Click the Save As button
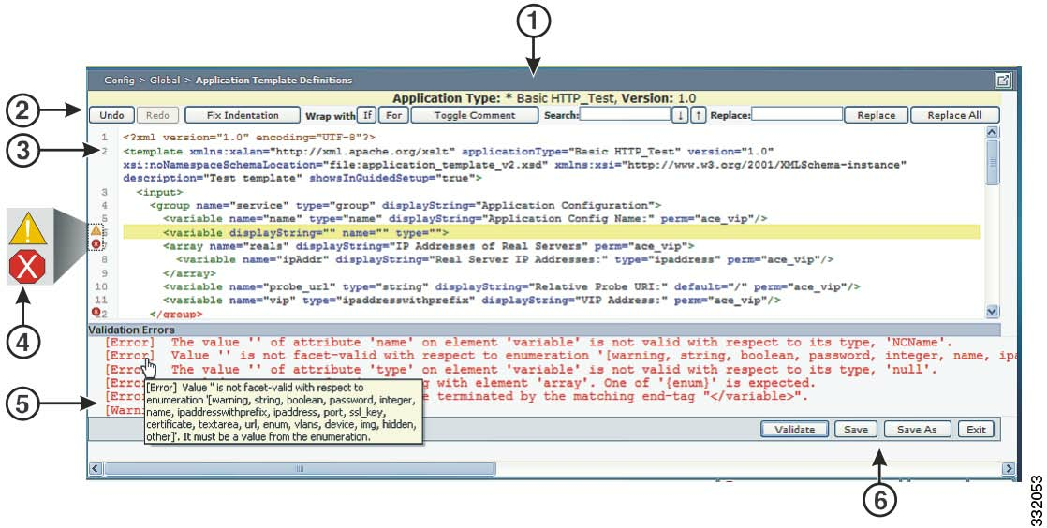 point(917,430)
